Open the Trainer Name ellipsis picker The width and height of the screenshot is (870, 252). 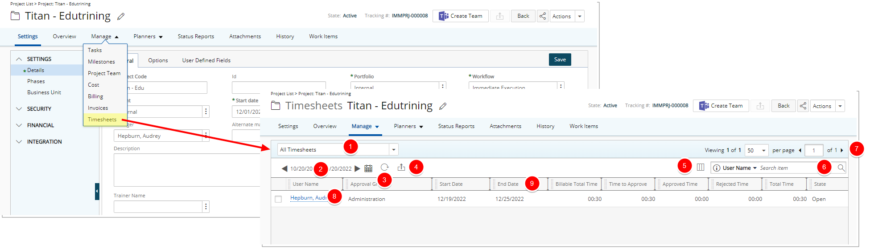point(206,207)
